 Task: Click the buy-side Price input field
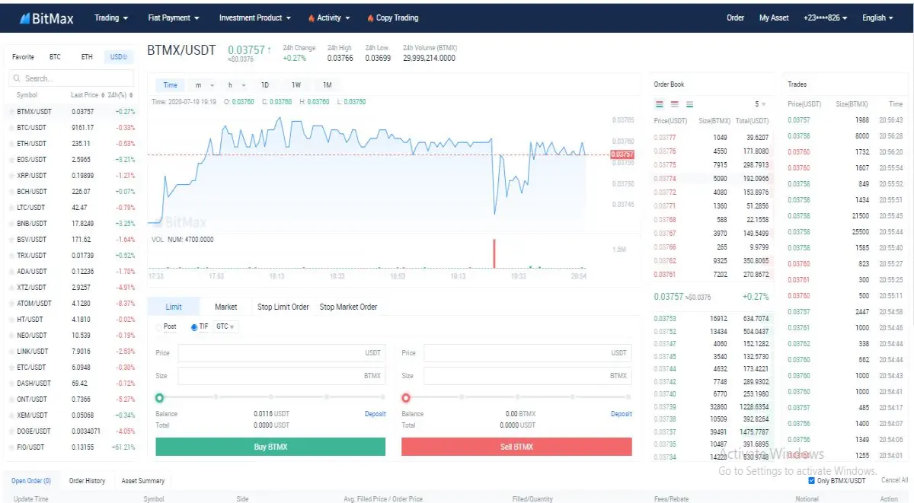coord(281,353)
